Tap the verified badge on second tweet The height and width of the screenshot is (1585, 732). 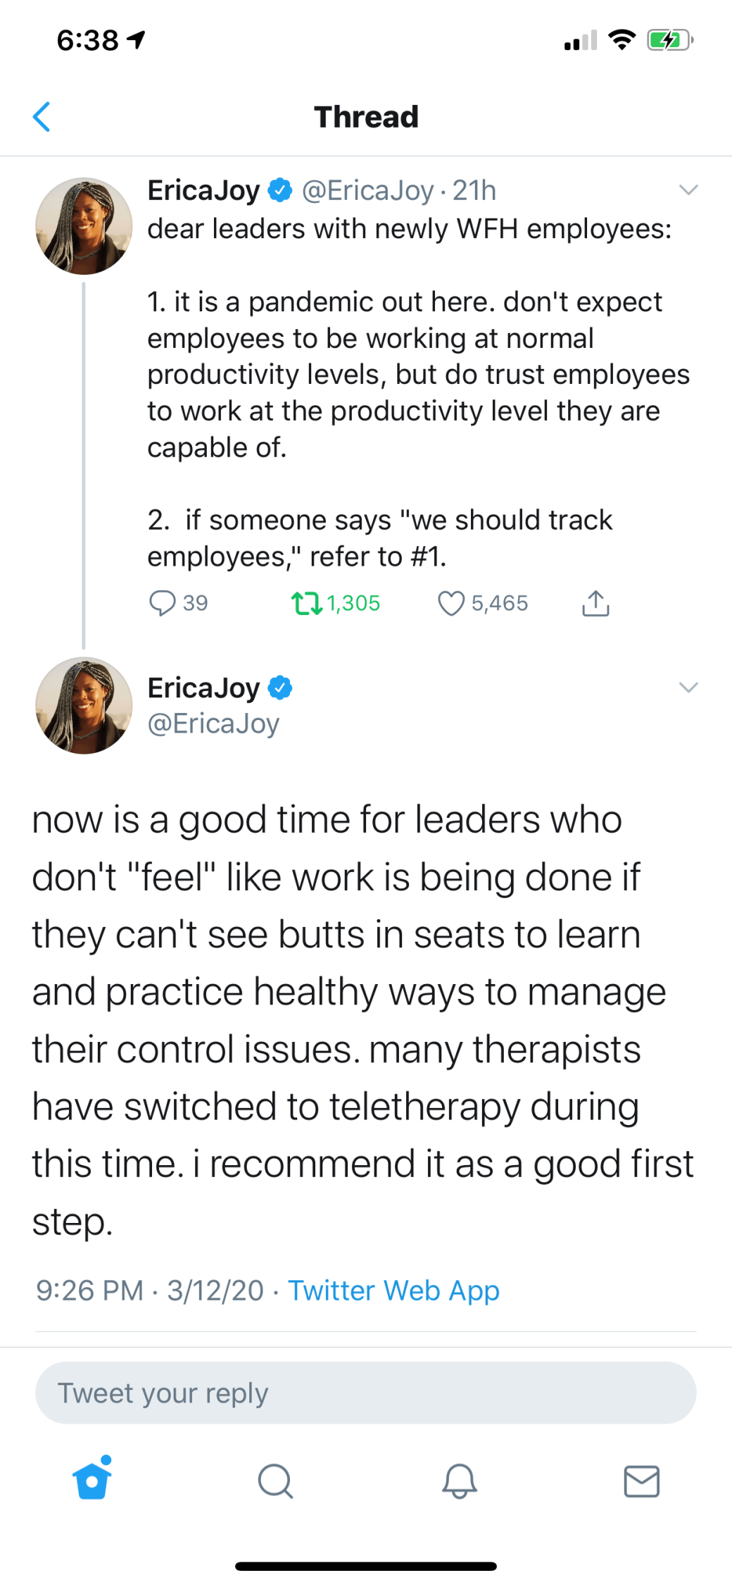click(280, 688)
